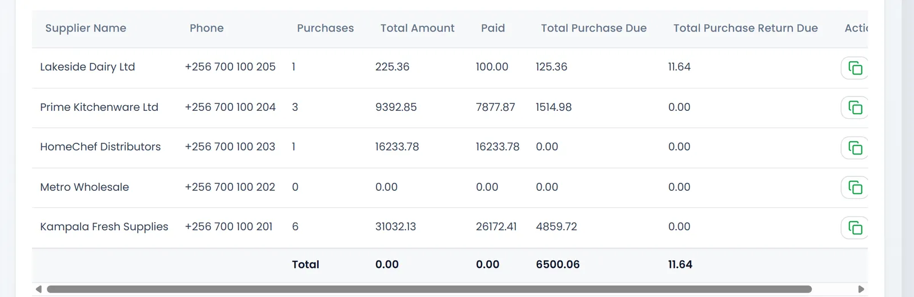
Task: Click total amount 31032.13
Action: click(x=395, y=227)
